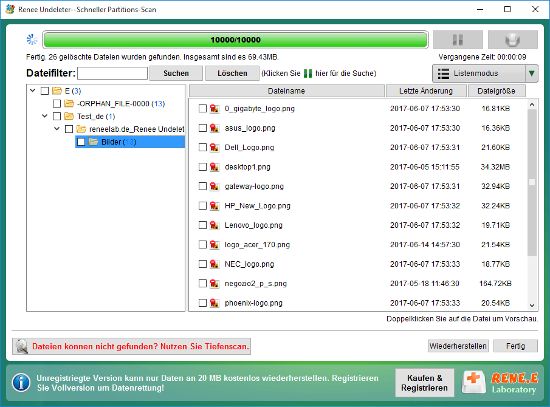Image resolution: width=550 pixels, height=407 pixels.
Task: Click Kaufen & Registrieren button
Action: (x=424, y=383)
